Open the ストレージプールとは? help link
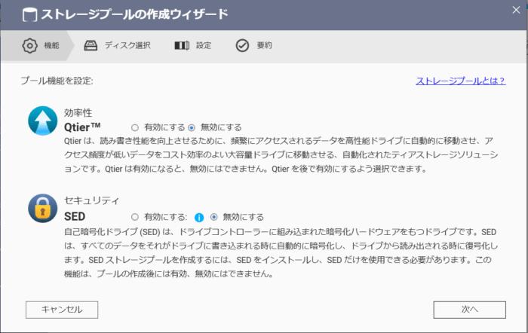 [x=460, y=81]
